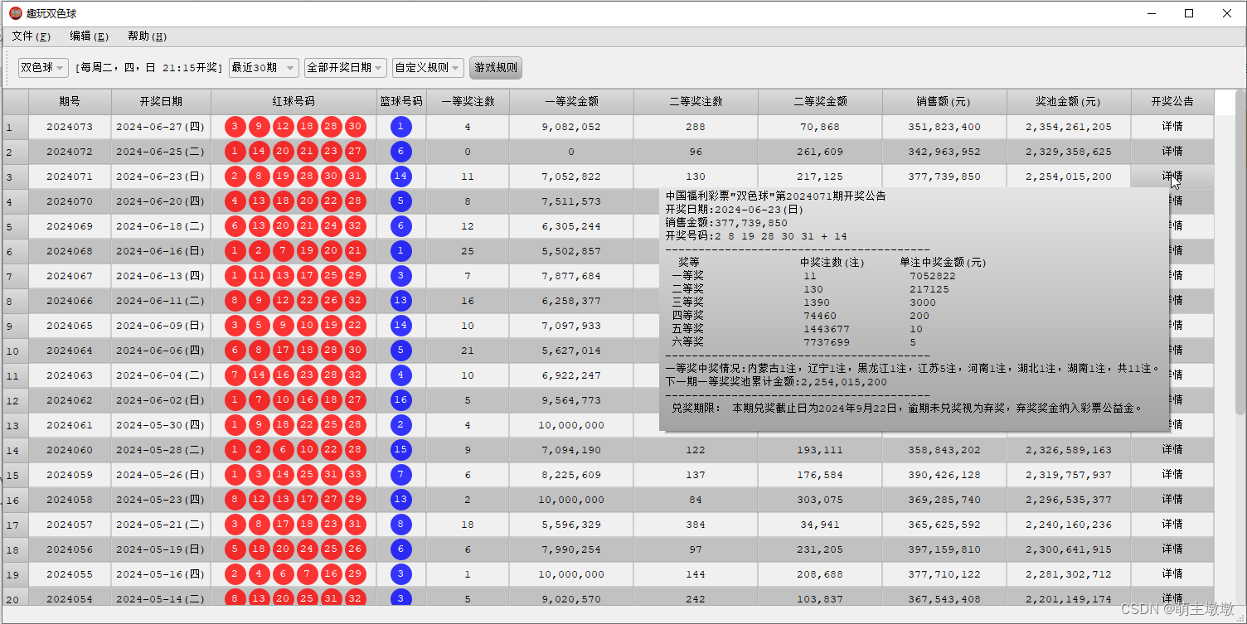Click blue ball 8 in row 2024057
This screenshot has height=624, width=1247.
click(x=400, y=525)
